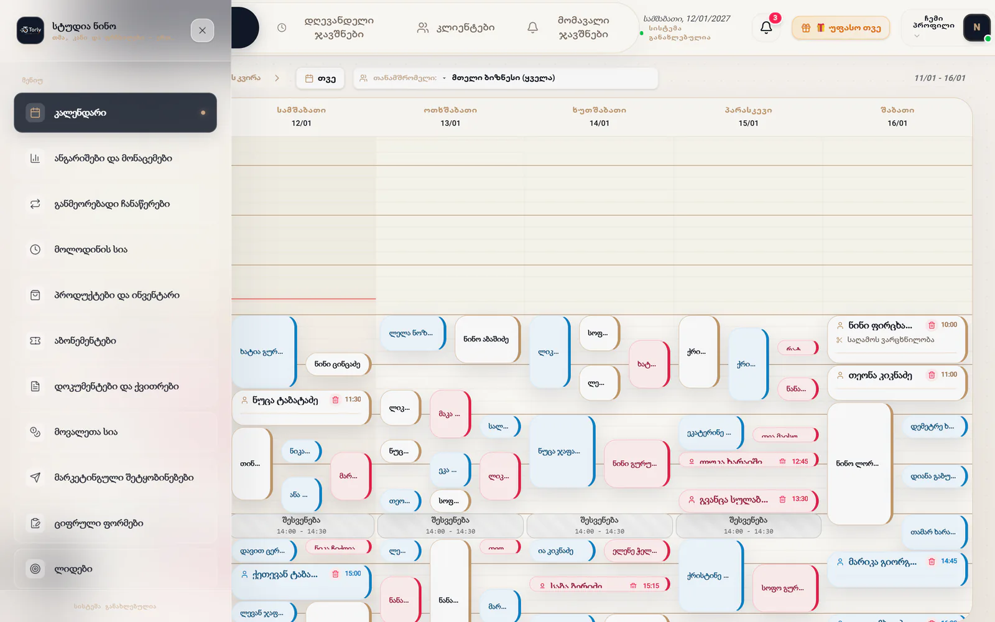Click the target icon for ლიდები
The height and width of the screenshot is (622, 995).
tap(35, 569)
